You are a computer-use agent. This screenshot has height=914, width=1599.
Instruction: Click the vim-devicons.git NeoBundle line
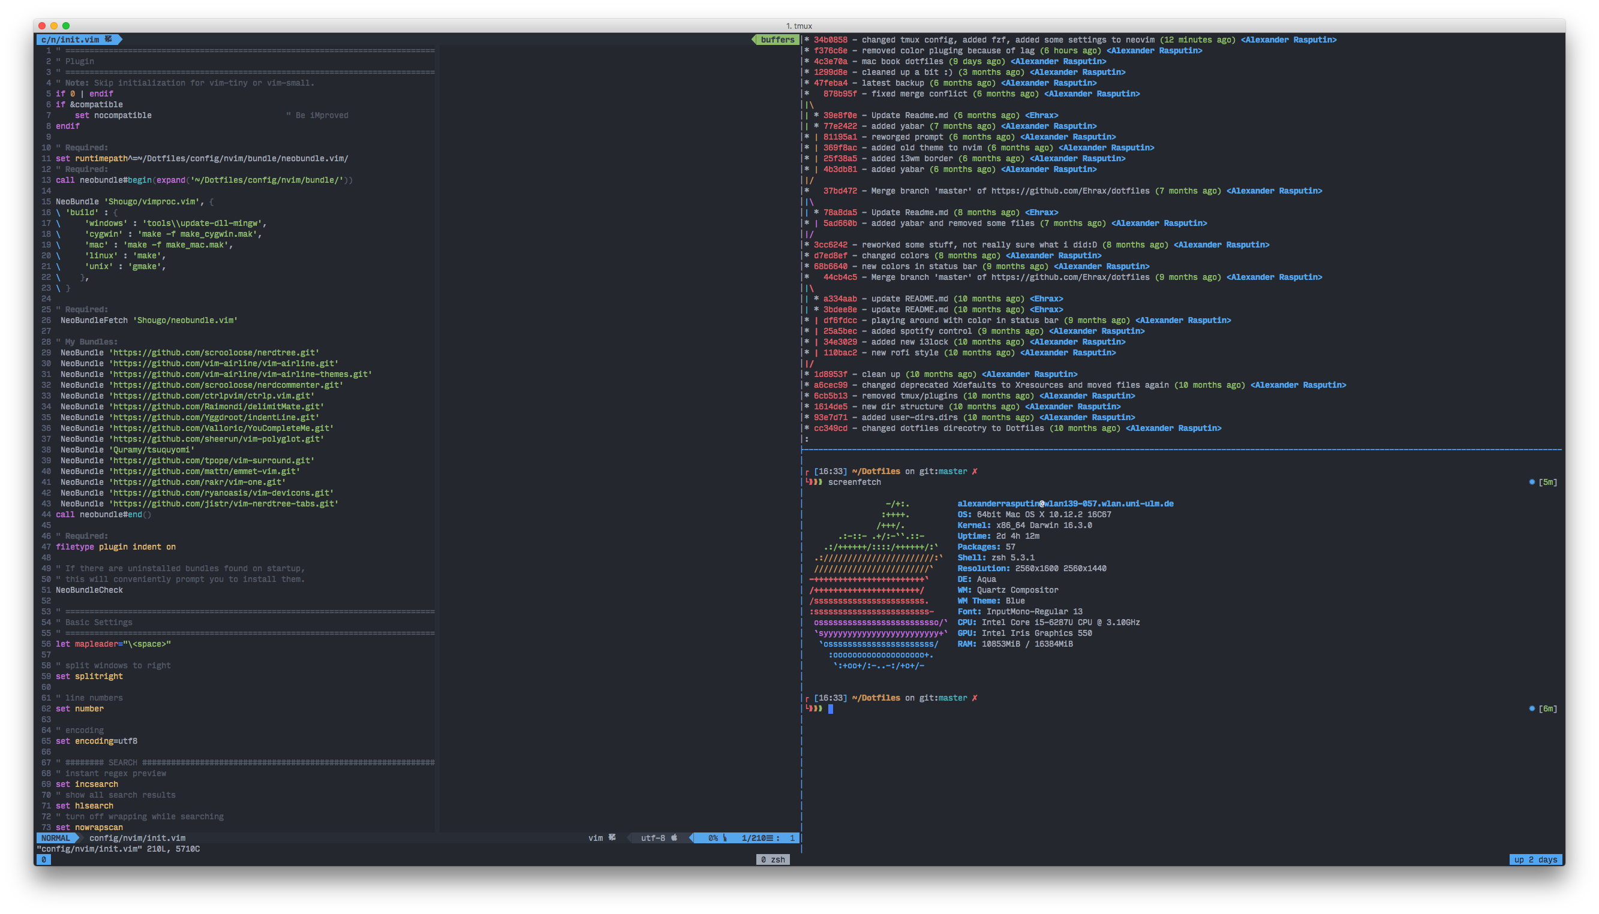(x=197, y=493)
